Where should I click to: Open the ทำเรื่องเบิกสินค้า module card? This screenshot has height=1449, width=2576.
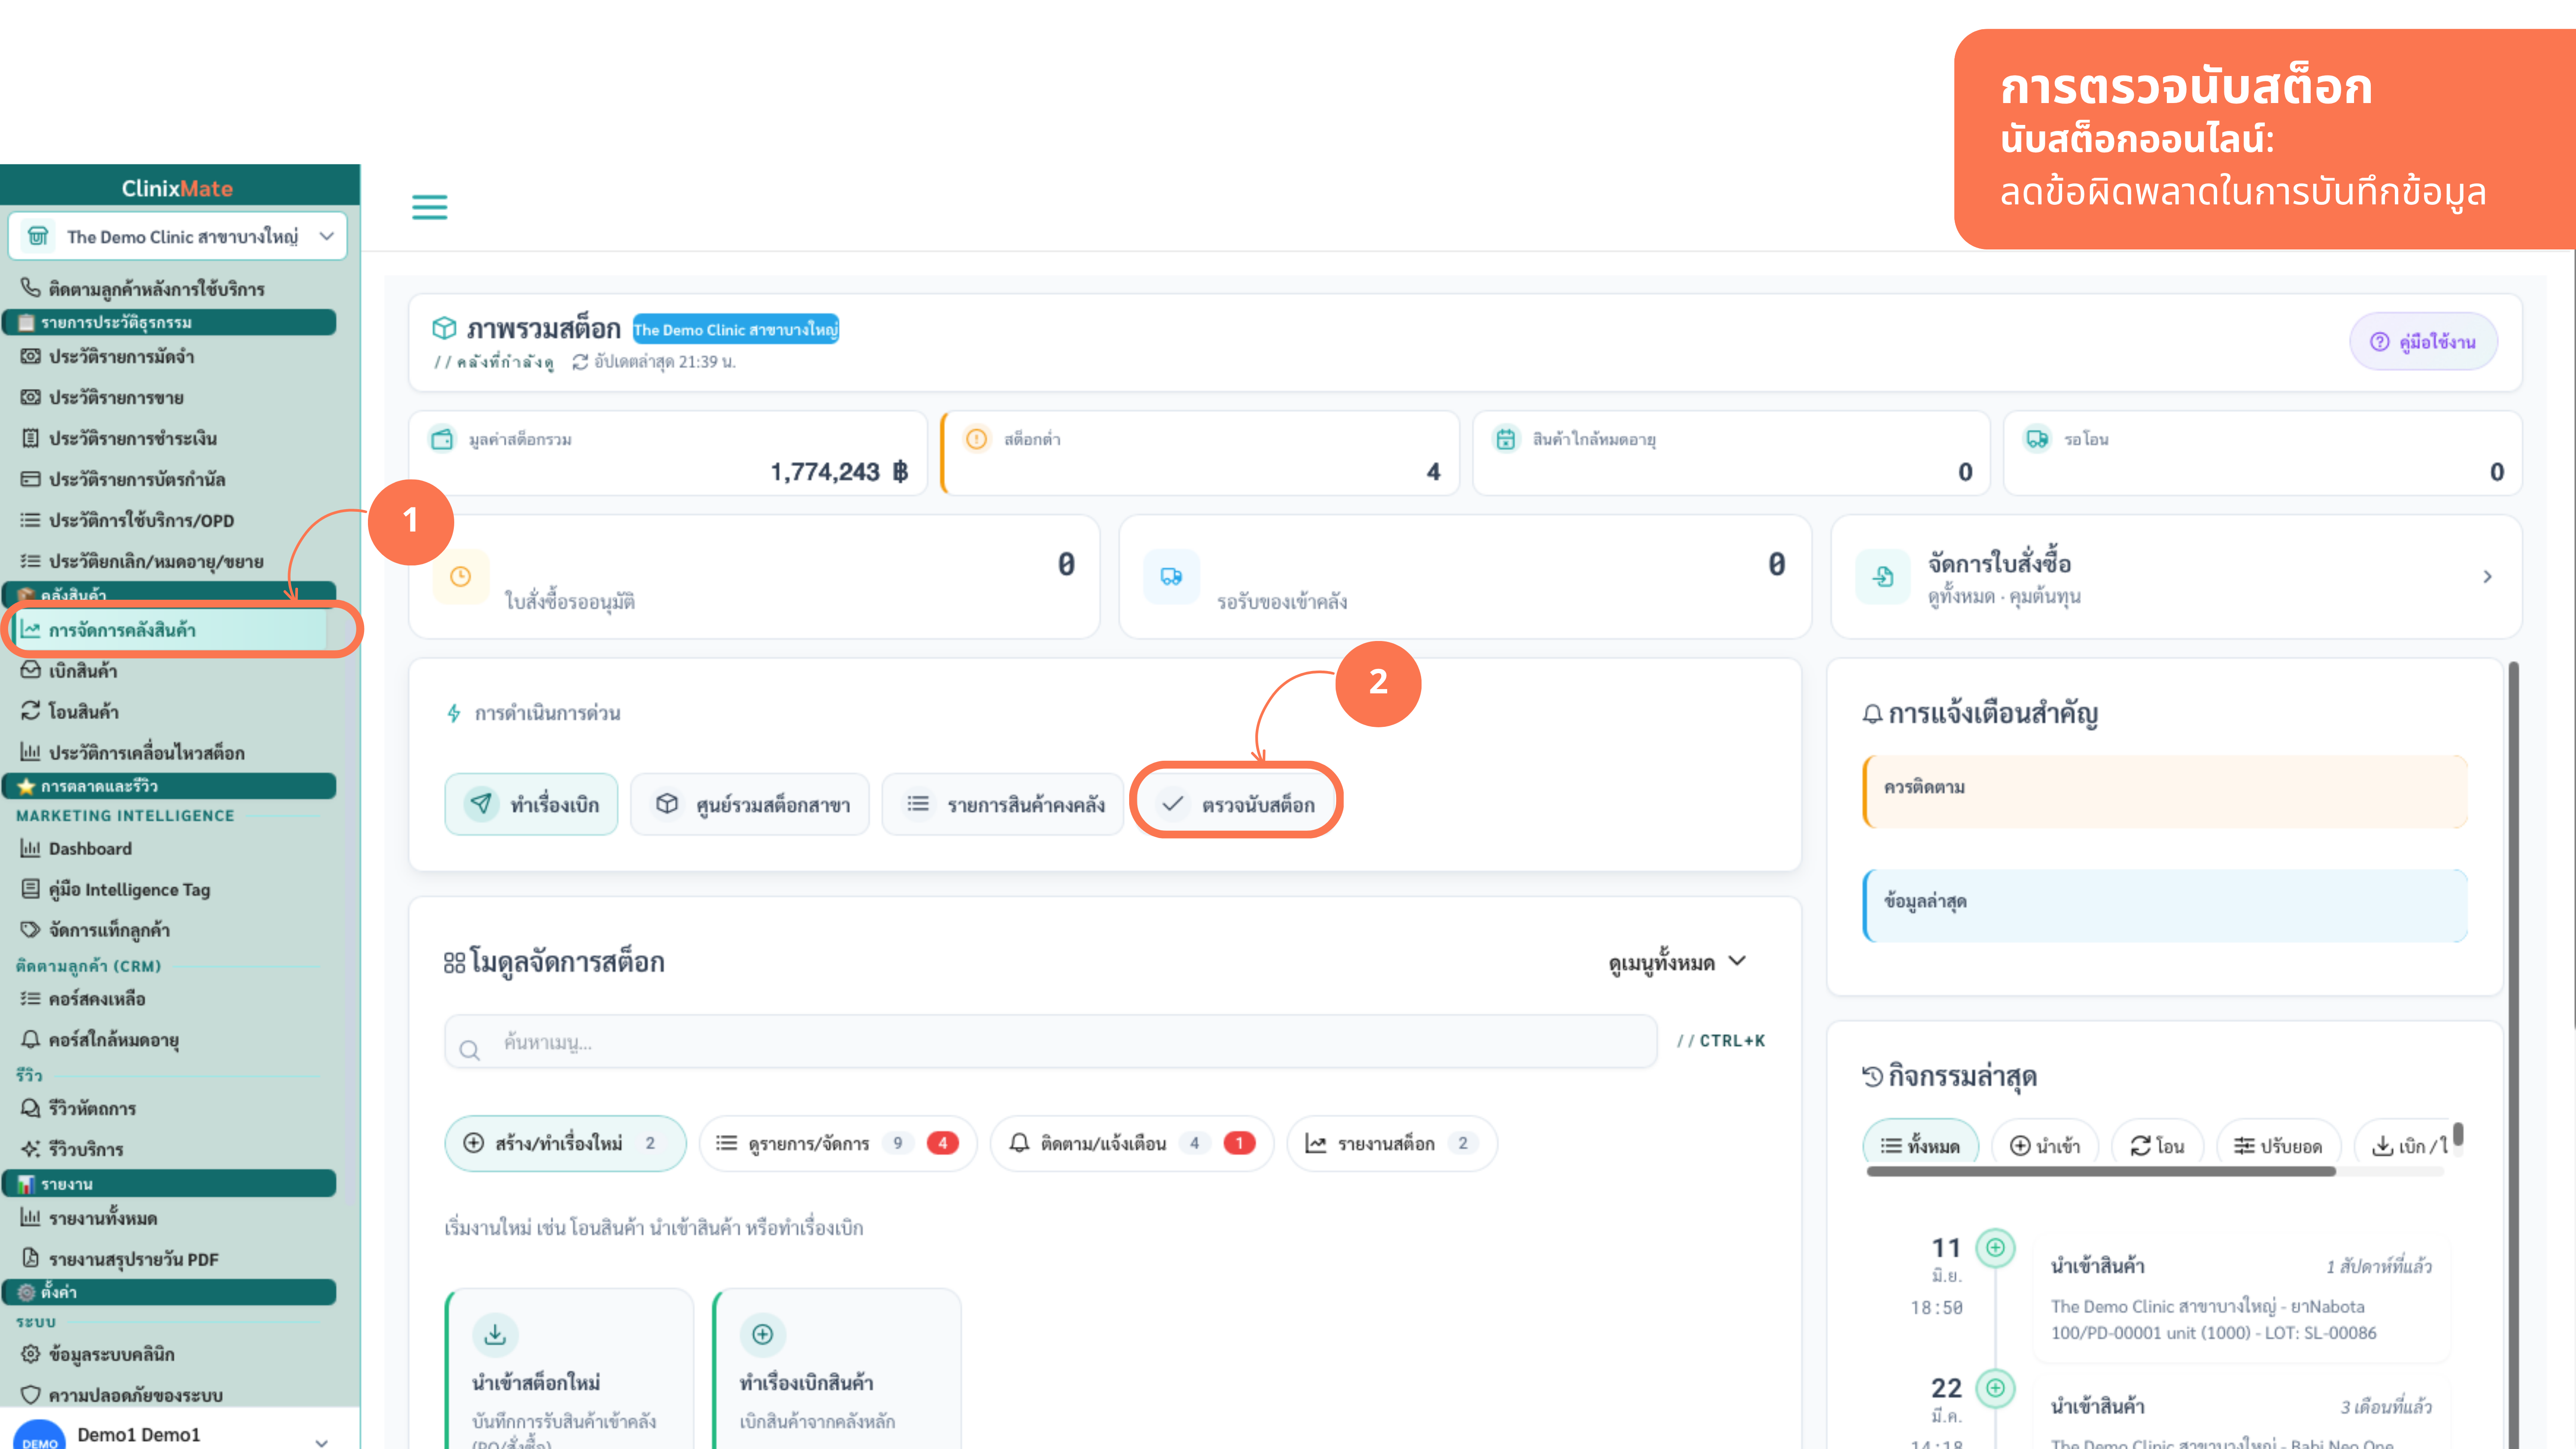click(837, 1369)
